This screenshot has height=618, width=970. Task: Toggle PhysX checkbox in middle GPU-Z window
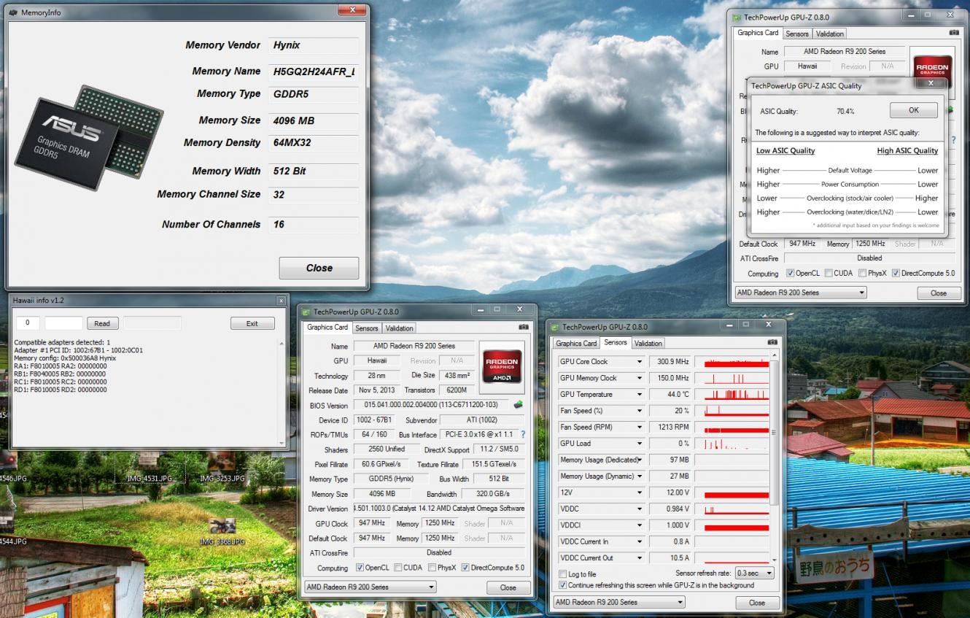(x=432, y=568)
